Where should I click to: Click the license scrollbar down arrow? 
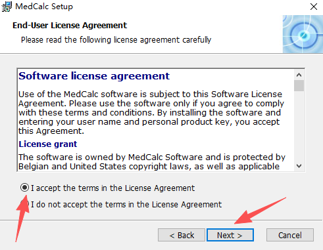pos(299,166)
